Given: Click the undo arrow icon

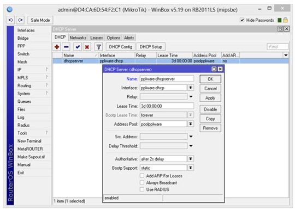Looking at the screenshot, I should click(x=10, y=20).
